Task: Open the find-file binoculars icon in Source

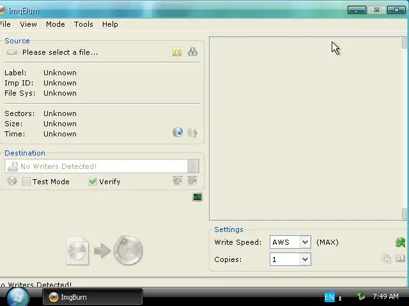Action: coord(193,52)
